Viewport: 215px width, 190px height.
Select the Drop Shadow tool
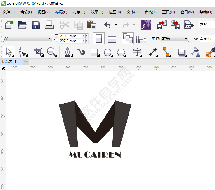pyautogui.click(x=182, y=53)
